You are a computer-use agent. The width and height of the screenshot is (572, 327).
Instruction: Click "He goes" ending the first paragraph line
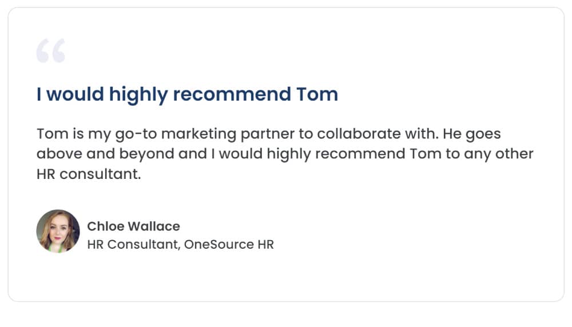472,134
